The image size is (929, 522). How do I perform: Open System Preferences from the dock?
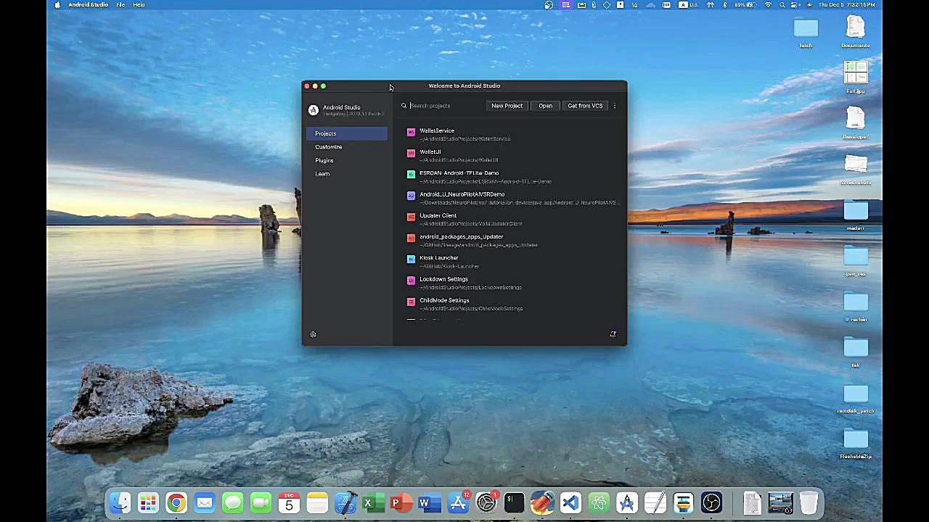click(x=486, y=502)
